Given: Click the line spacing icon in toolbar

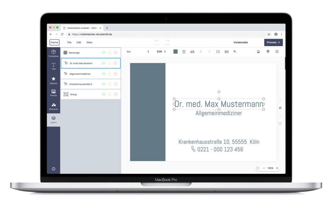Looking at the screenshot, I should tap(218, 52).
